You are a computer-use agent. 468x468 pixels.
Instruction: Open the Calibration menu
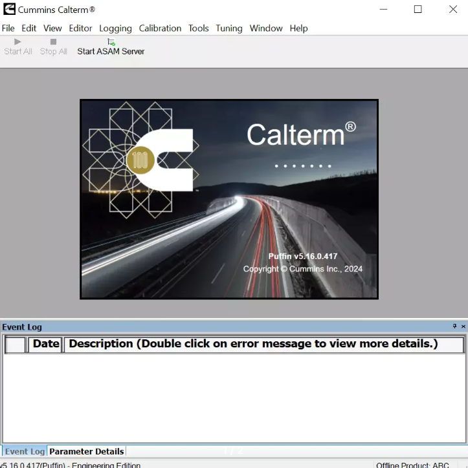click(x=160, y=28)
